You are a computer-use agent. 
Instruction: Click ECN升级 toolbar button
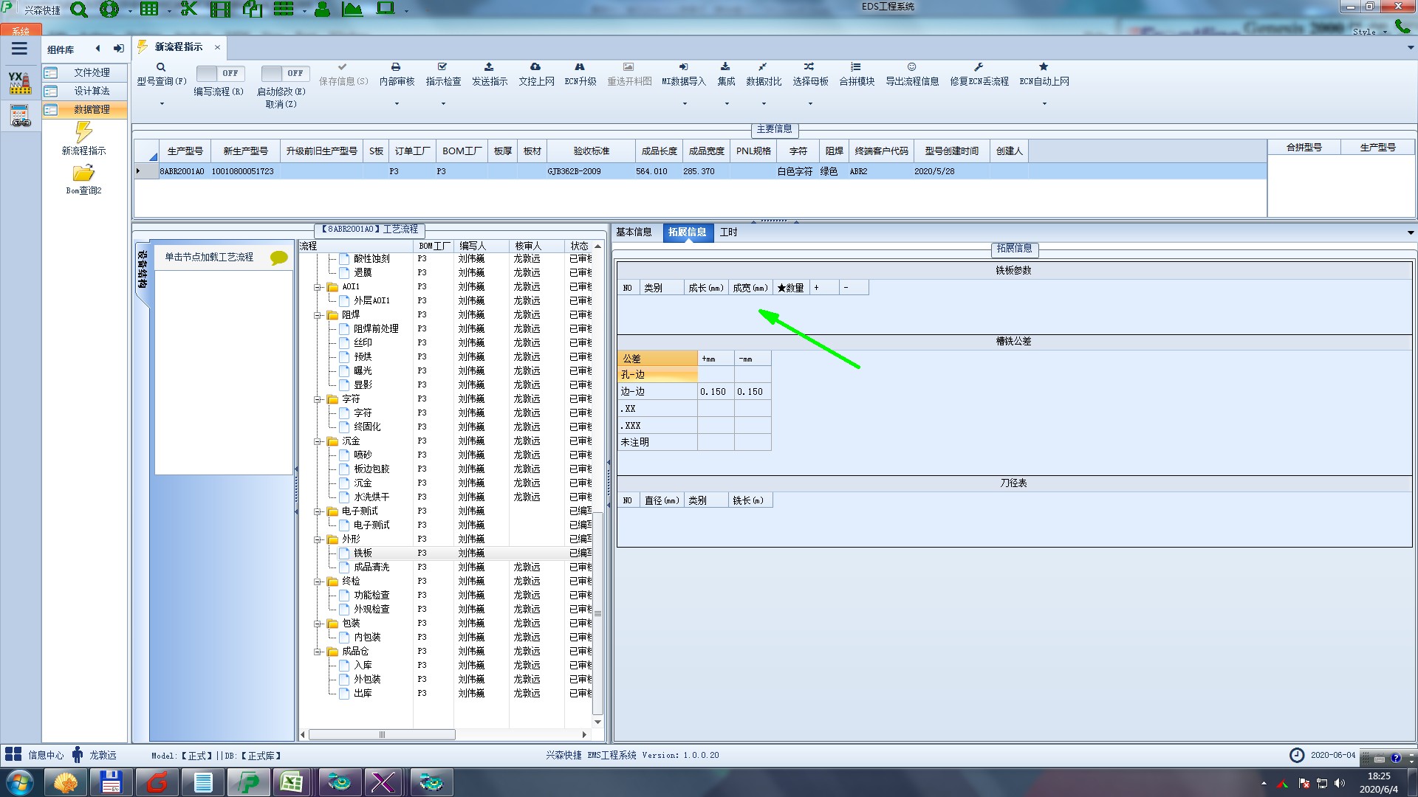tap(580, 75)
